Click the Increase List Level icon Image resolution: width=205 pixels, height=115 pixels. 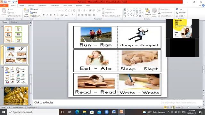(94, 11)
